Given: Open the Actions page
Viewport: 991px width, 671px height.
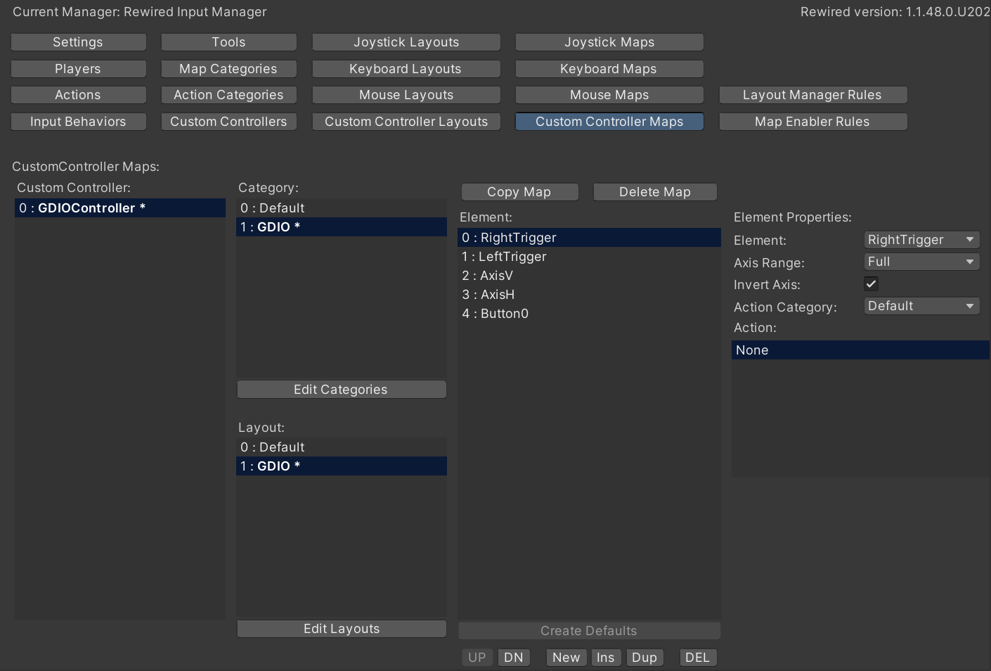Looking at the screenshot, I should pos(78,95).
